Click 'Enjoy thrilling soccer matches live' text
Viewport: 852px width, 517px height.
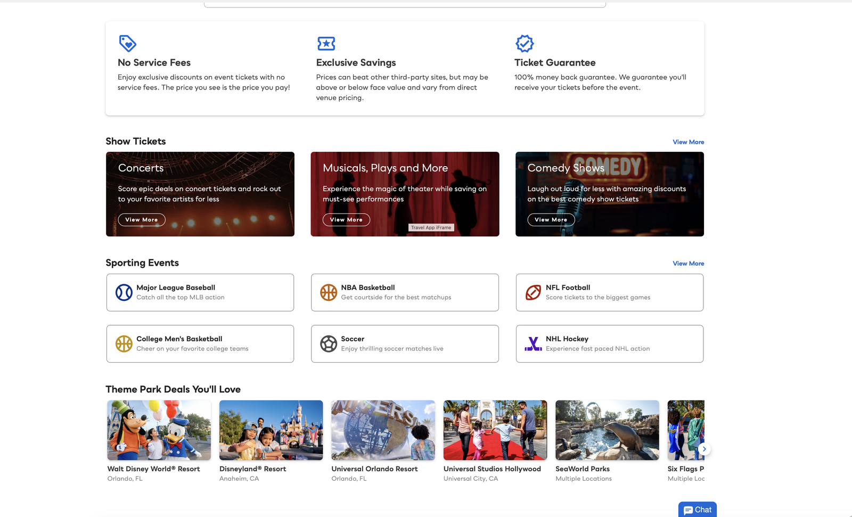click(392, 349)
